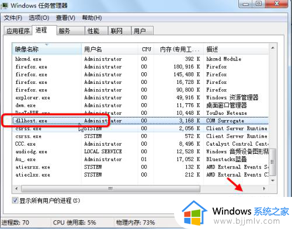Switch to the 服务 tab
Image resolution: width=292 pixels, height=229 pixels.
(71, 31)
